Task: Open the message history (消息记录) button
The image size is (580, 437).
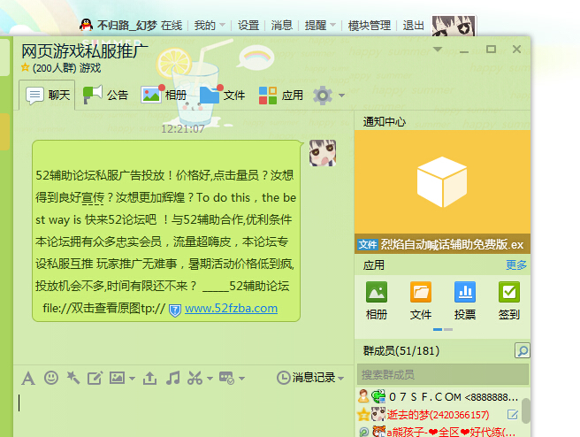Action: pyautogui.click(x=306, y=378)
